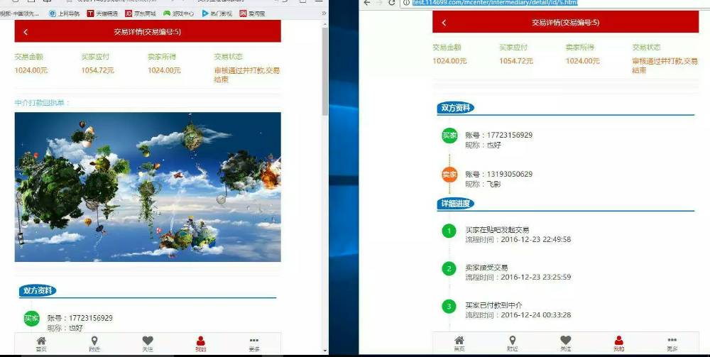This screenshot has height=357, width=710.
Task: Click orange 卖家 badge in right window
Action: pyautogui.click(x=449, y=174)
